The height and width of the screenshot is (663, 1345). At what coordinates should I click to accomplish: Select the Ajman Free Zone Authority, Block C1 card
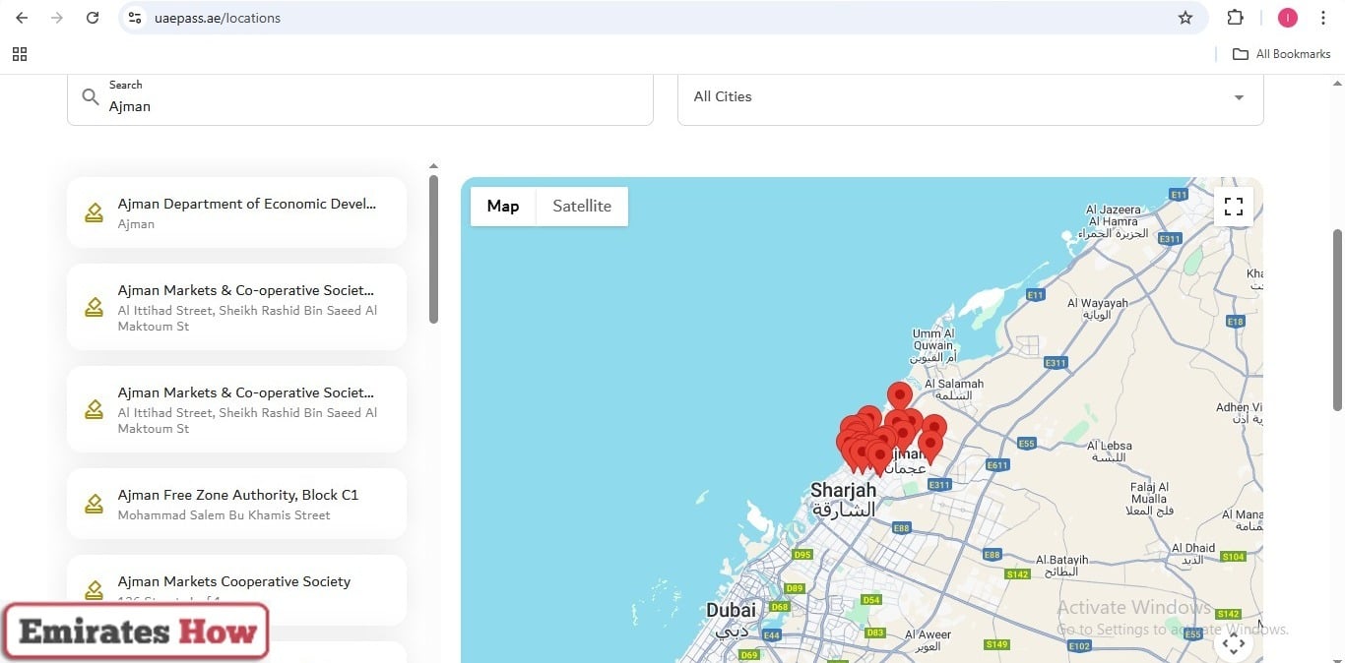[236, 504]
